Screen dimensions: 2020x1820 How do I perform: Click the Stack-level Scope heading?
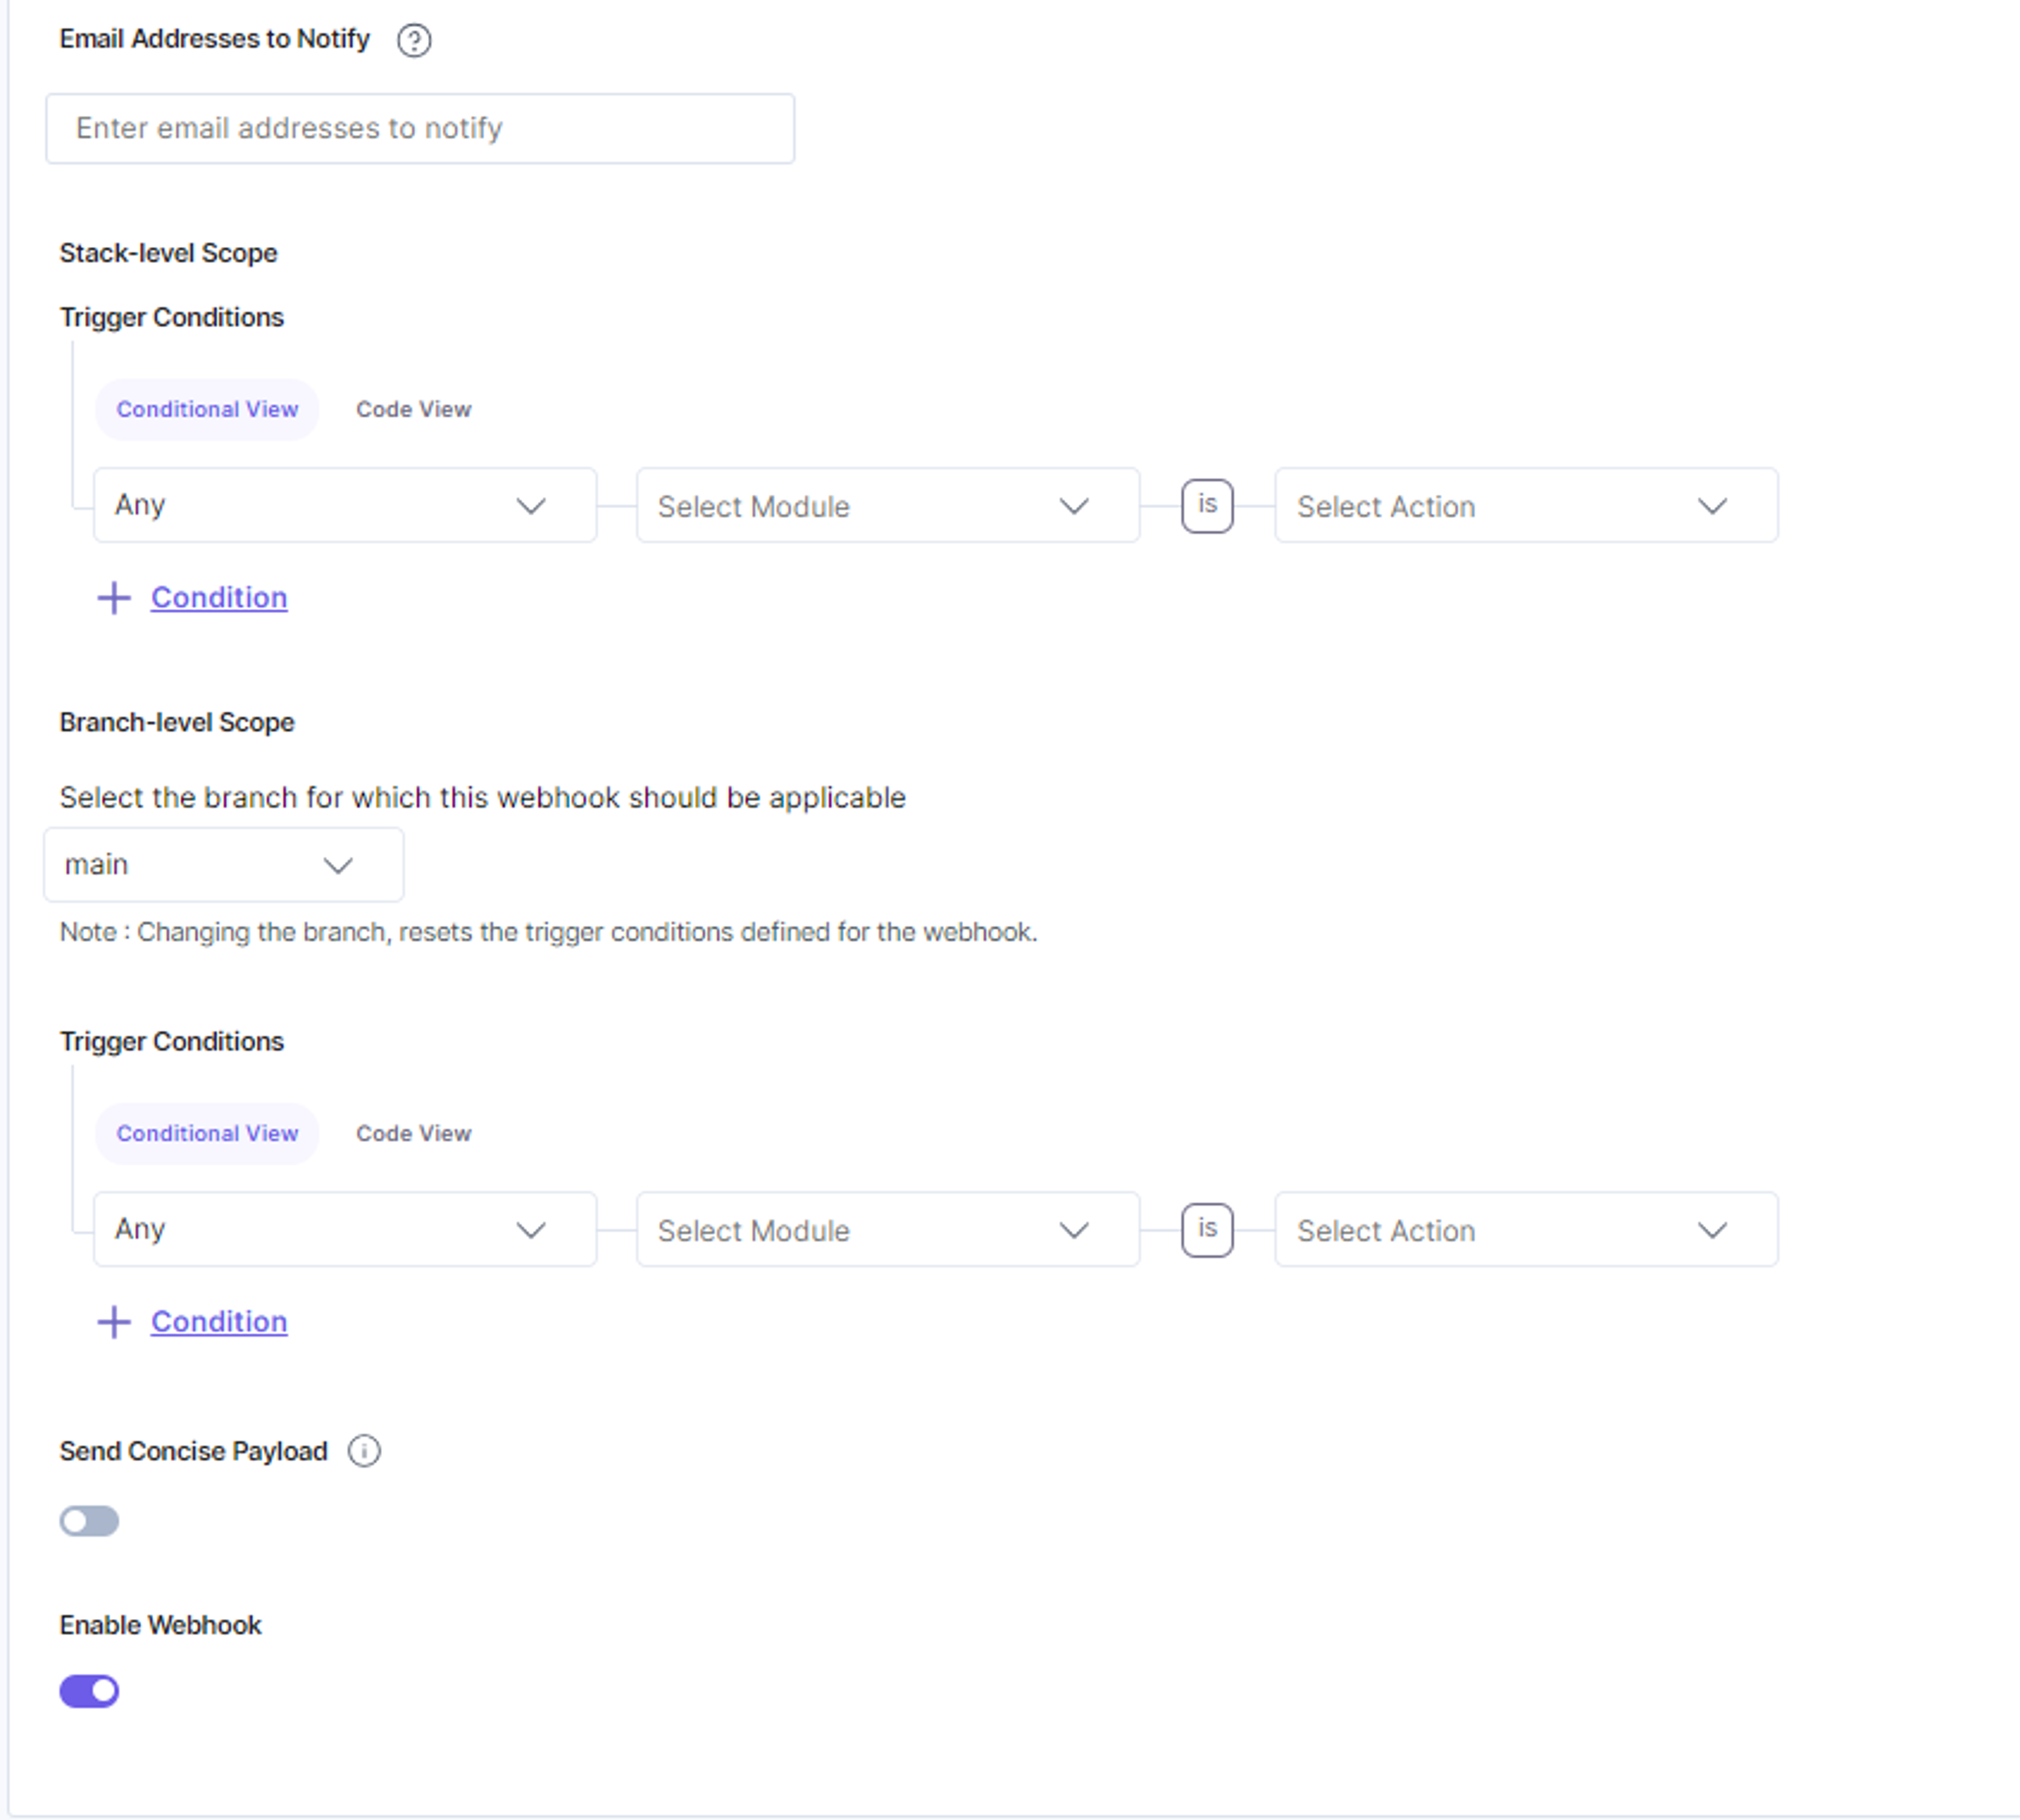click(168, 253)
